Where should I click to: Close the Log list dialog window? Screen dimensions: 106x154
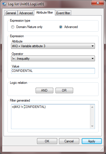coord(98,3)
